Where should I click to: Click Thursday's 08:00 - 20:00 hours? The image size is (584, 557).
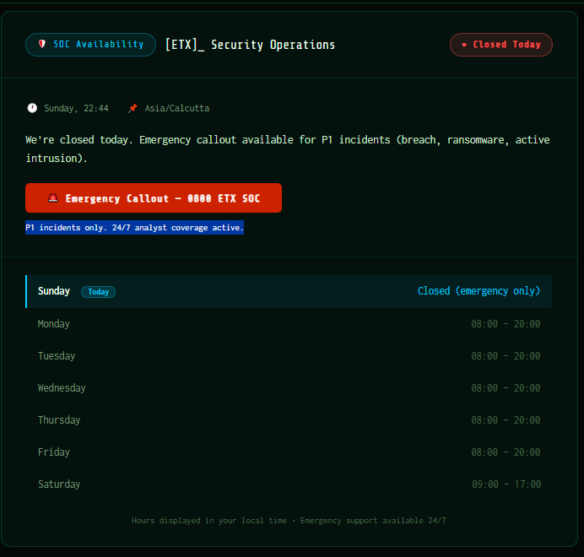(506, 420)
